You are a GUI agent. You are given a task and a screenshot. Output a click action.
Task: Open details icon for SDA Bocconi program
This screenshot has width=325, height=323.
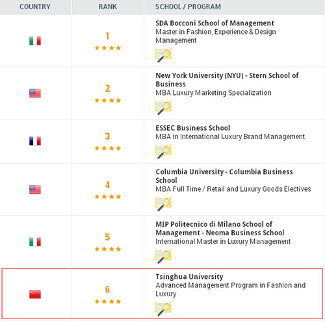tap(163, 55)
